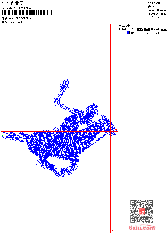The image size is (168, 233).
Task: Click the St. column header
Action: 134,29
